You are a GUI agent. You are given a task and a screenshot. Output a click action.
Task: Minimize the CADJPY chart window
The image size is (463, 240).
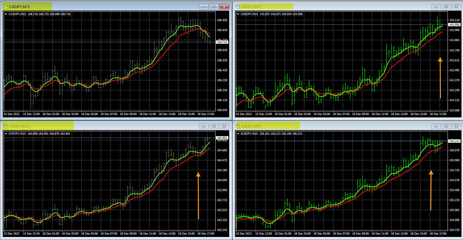click(204, 6)
